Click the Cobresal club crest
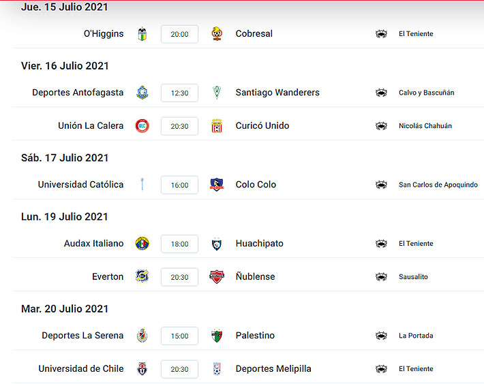The height and width of the screenshot is (384, 484). [217, 33]
